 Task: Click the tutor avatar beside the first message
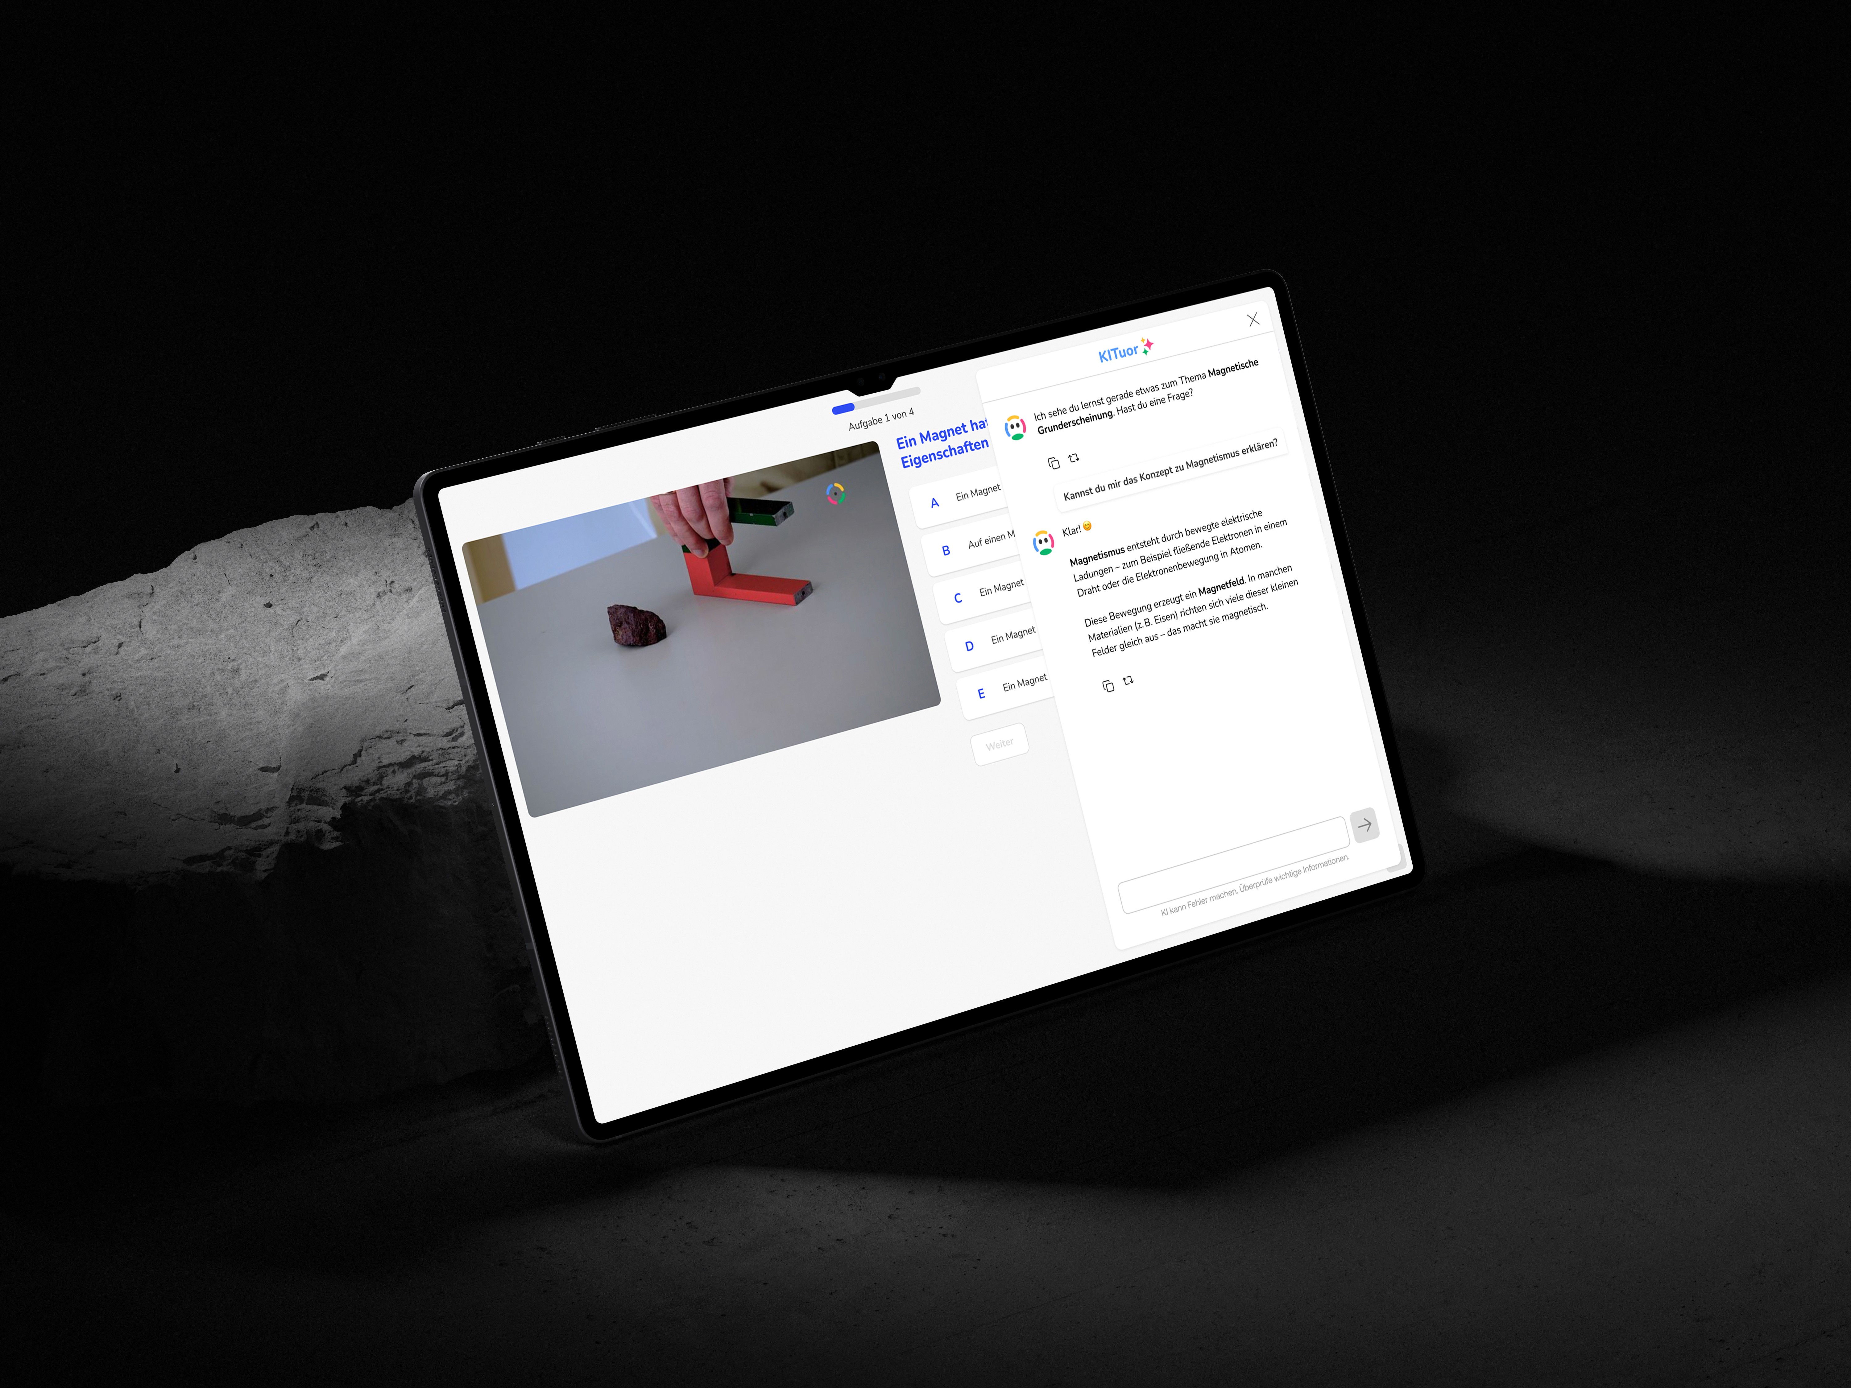point(1015,428)
